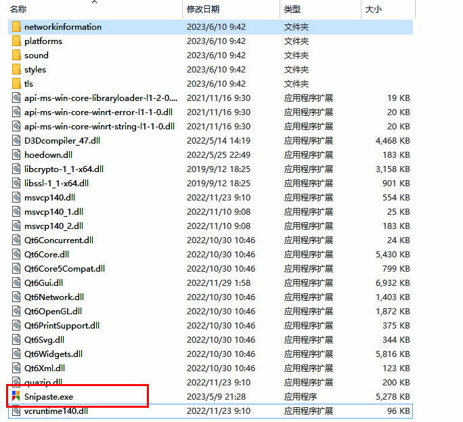Sort by 大小 column header
The image size is (463, 422).
point(374,9)
